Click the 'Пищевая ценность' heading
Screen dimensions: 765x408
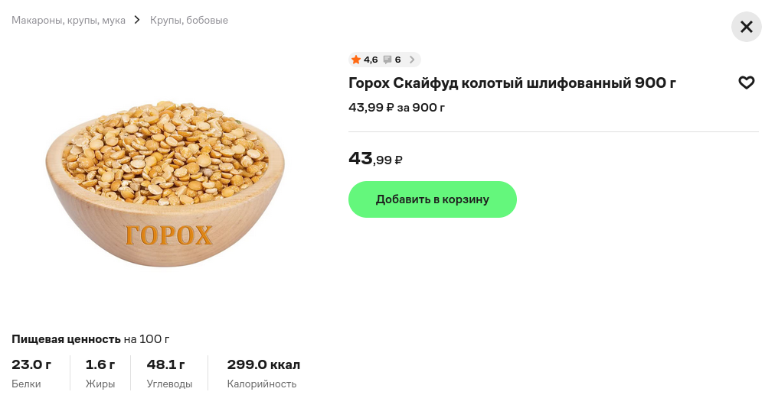tap(66, 339)
